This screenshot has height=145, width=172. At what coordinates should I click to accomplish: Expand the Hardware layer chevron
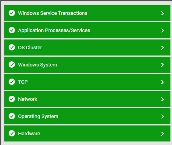[x=163, y=134]
